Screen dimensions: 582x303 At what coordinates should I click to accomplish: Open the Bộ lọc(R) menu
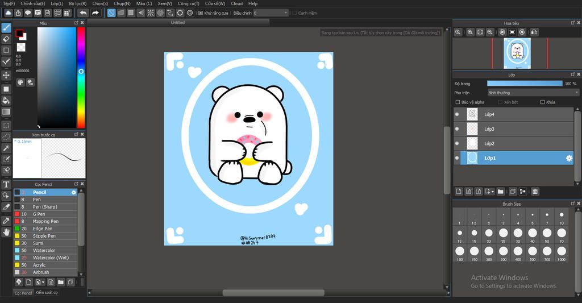(x=77, y=4)
